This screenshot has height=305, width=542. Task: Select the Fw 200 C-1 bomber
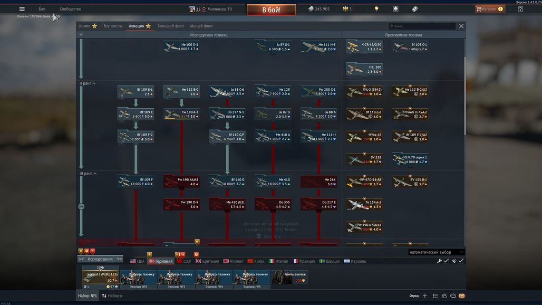coord(318,92)
